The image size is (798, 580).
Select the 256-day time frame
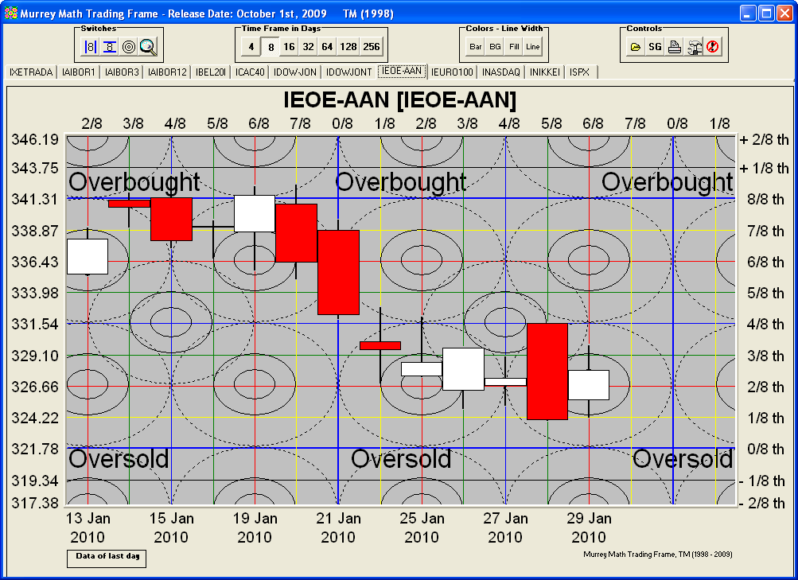[x=372, y=47]
